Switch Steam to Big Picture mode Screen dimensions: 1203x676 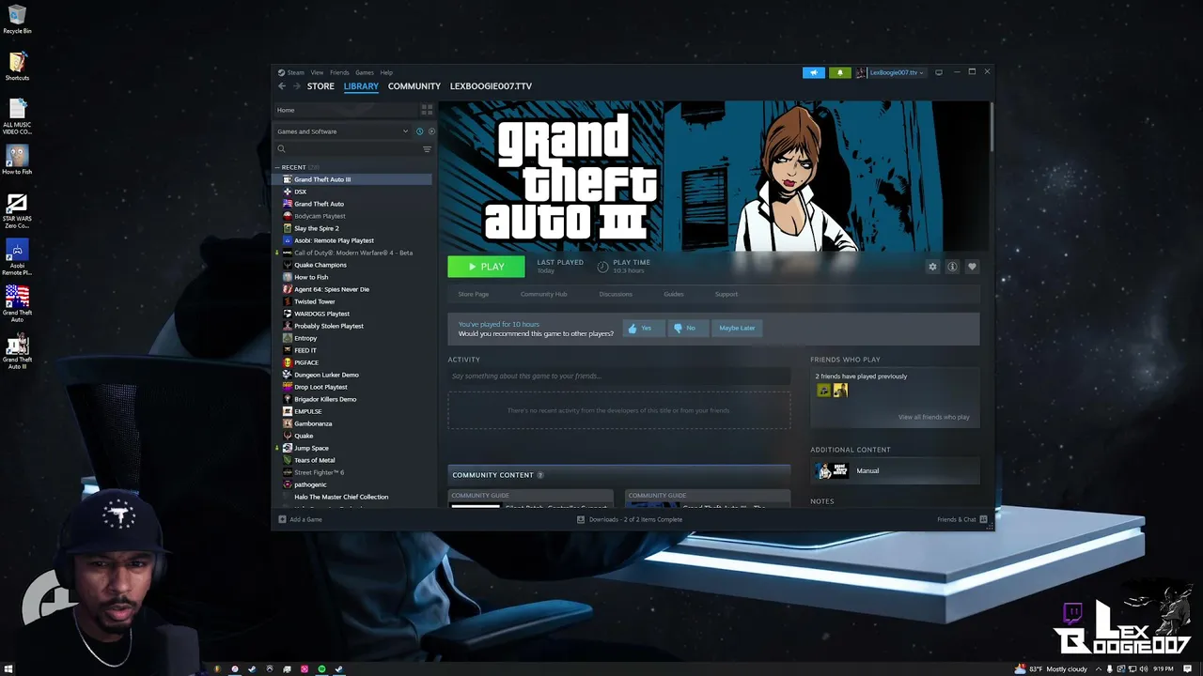938,72
